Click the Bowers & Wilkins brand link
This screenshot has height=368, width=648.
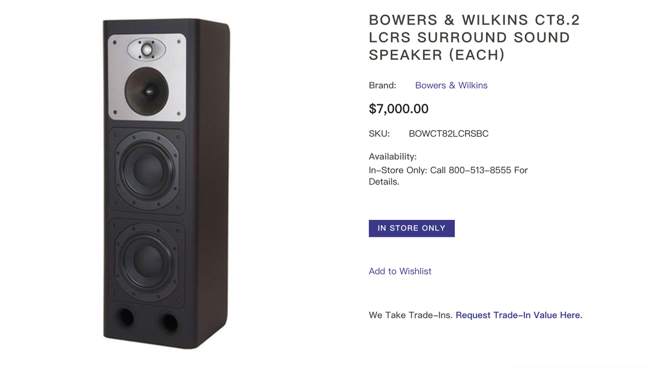pyautogui.click(x=451, y=86)
